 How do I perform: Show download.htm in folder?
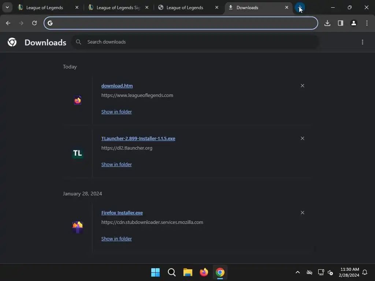pyautogui.click(x=116, y=112)
